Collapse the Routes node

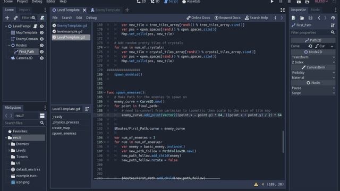9,45
